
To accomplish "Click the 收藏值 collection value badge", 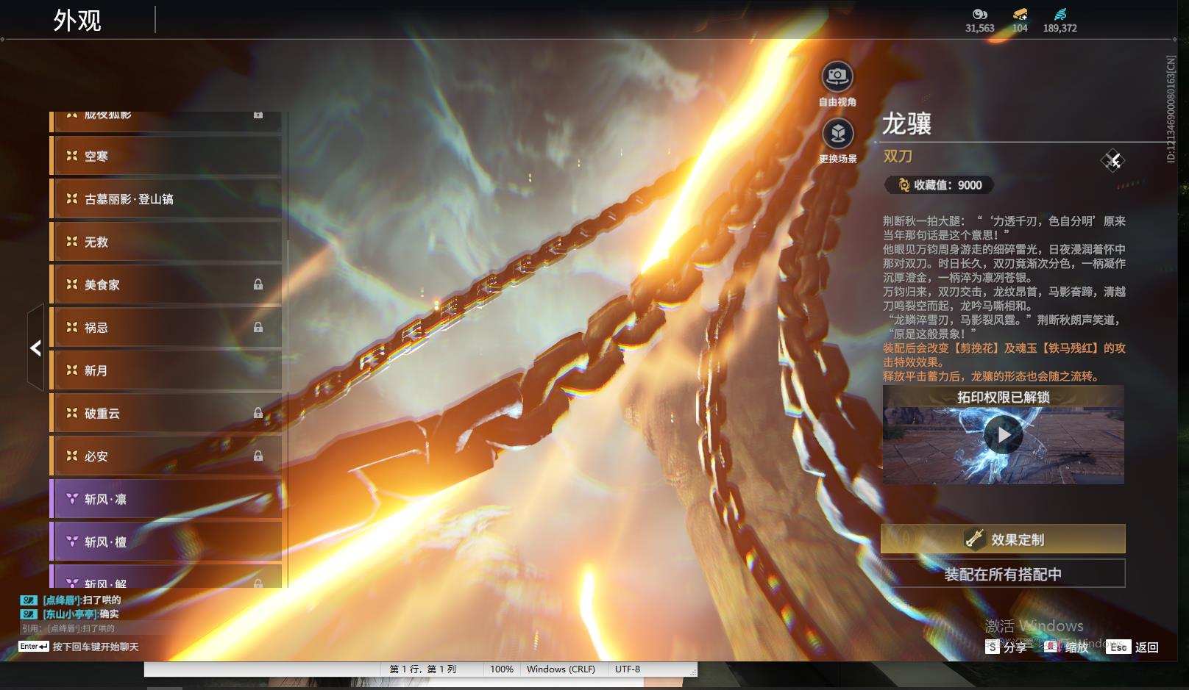I will [x=940, y=185].
